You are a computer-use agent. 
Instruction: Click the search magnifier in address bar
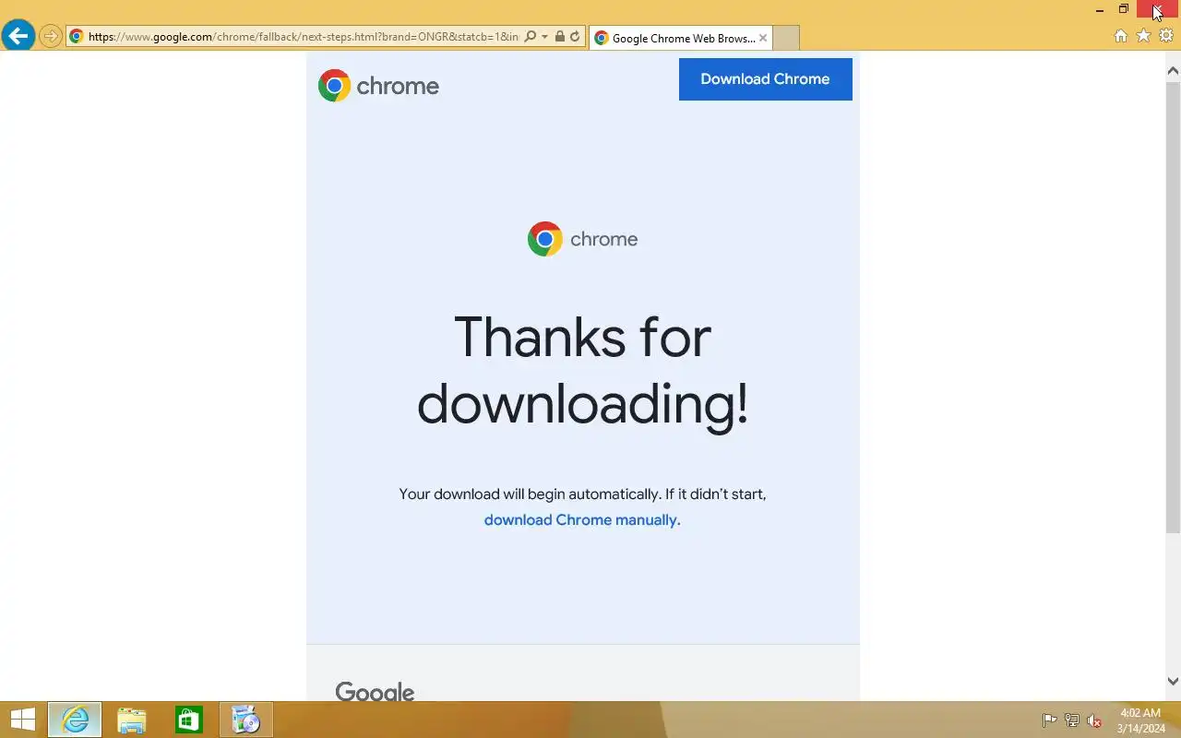pyautogui.click(x=530, y=37)
